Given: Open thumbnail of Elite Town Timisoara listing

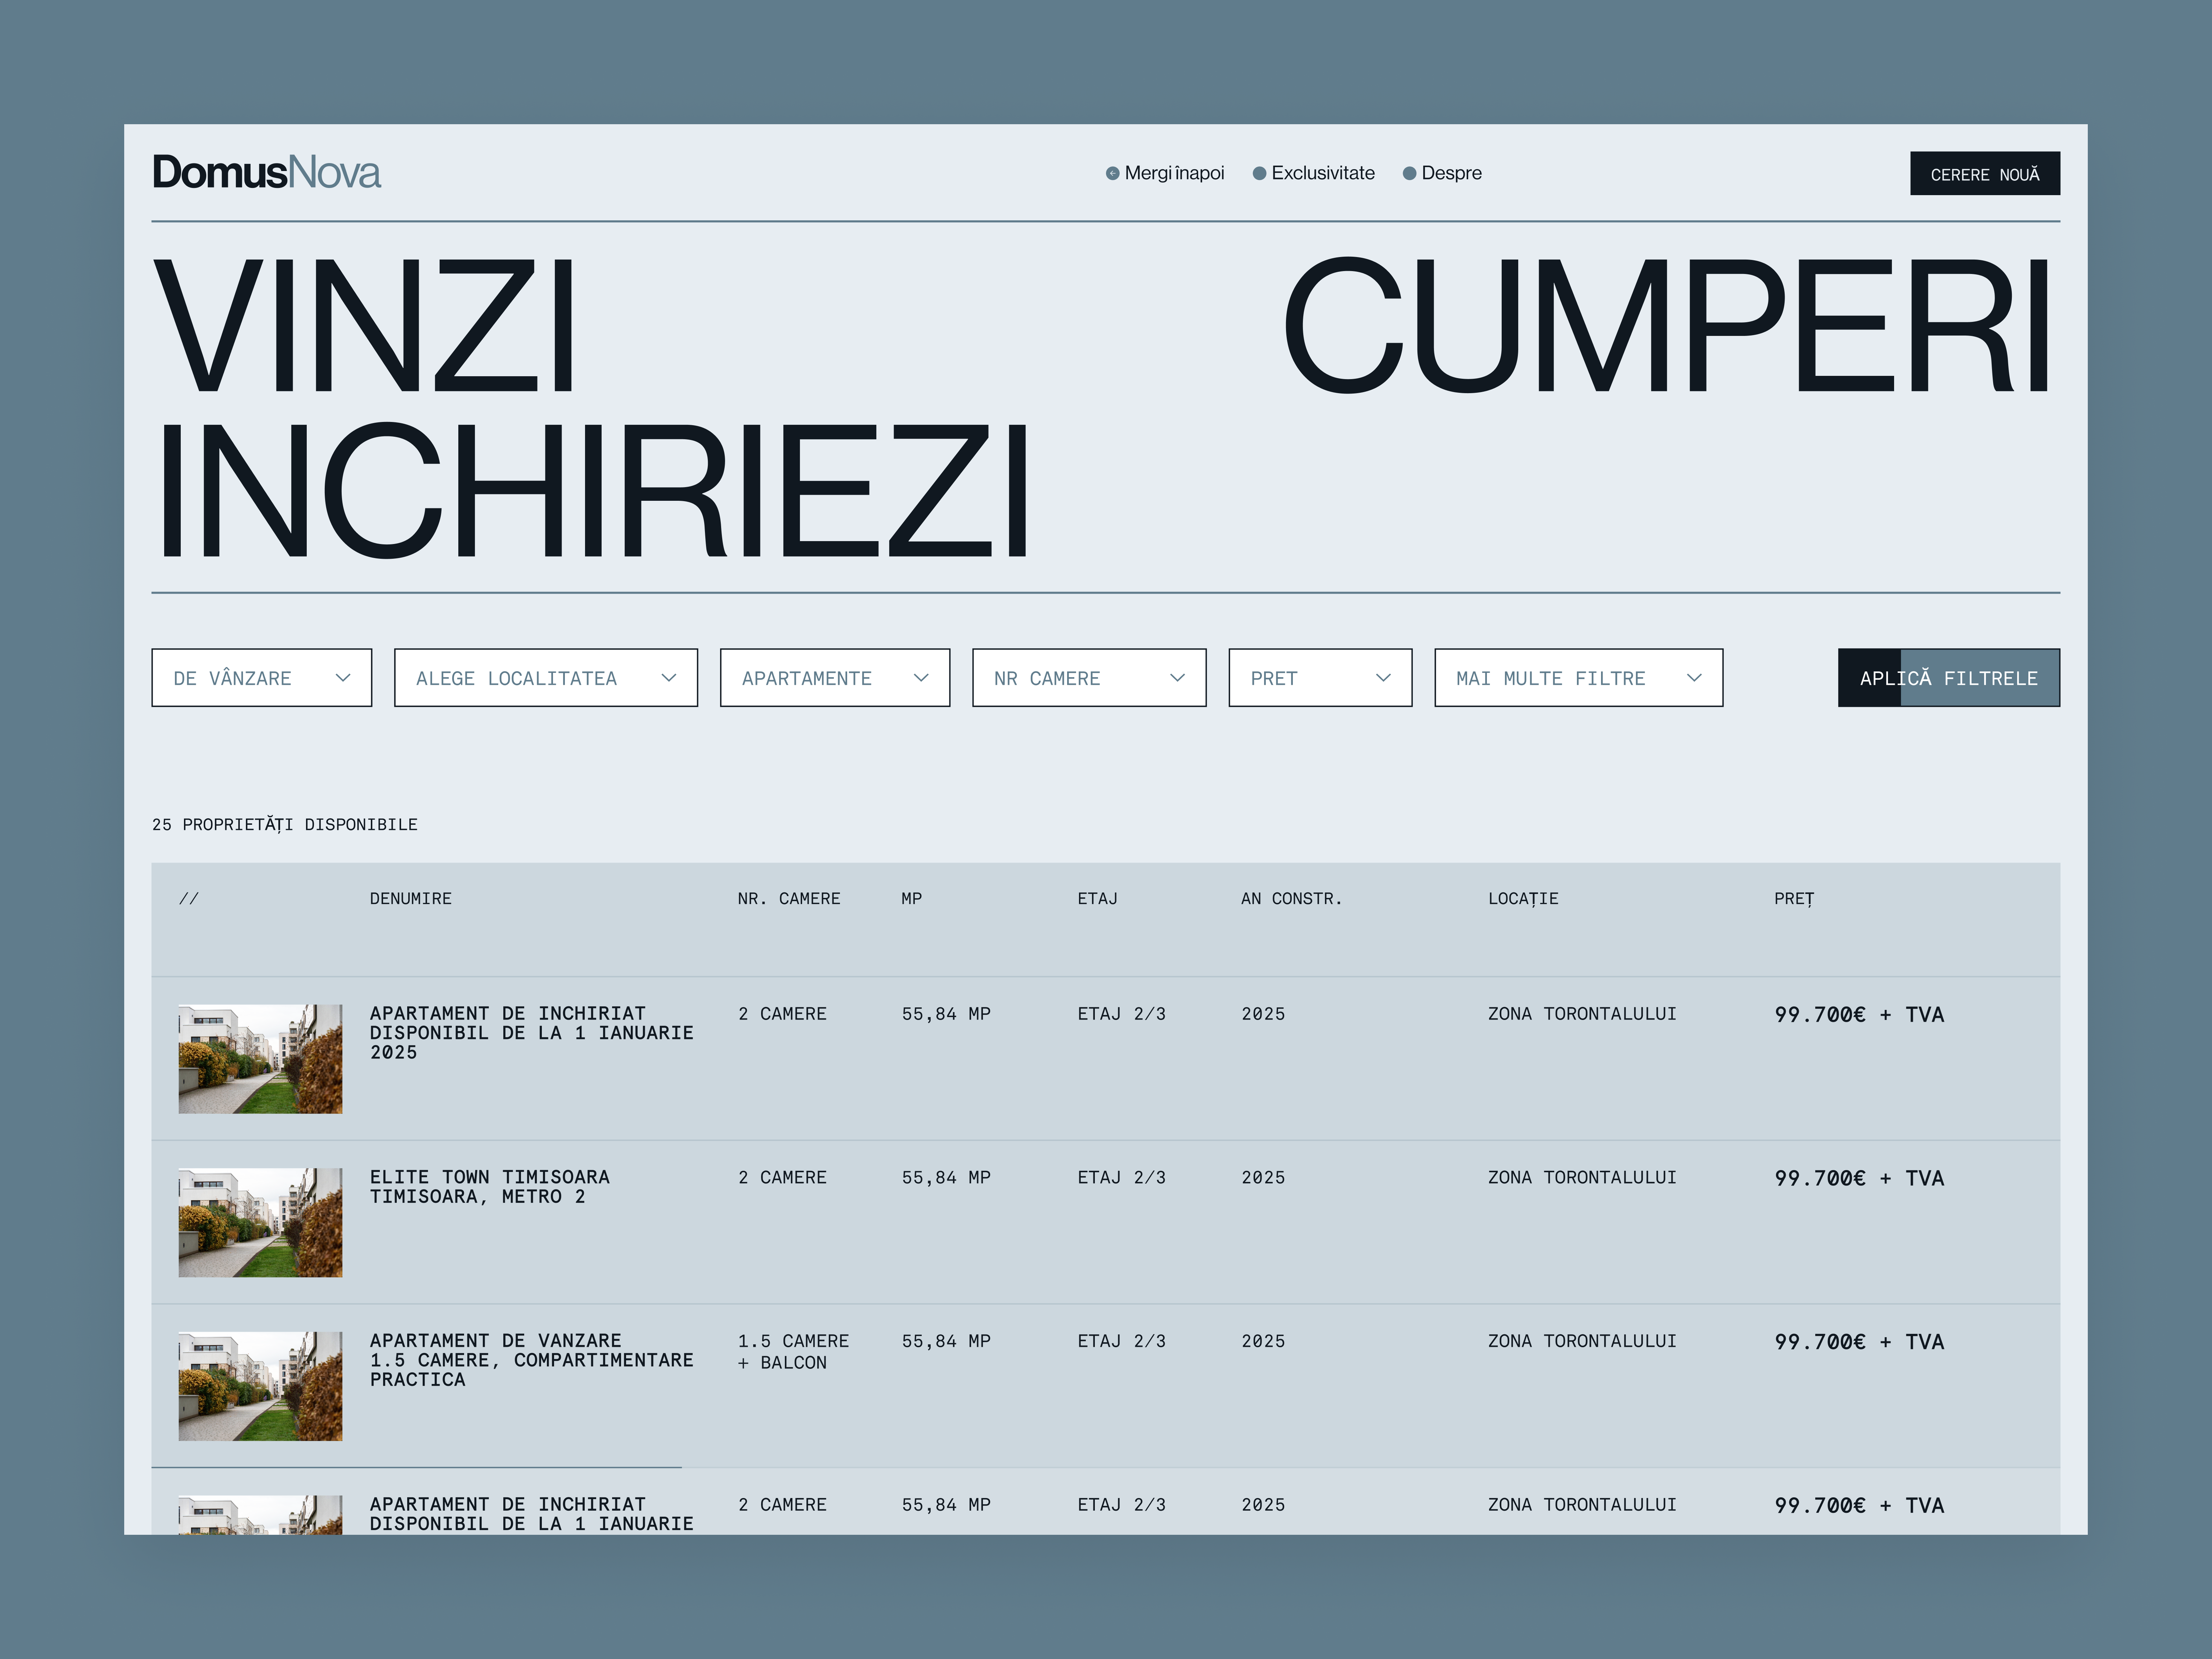Looking at the screenshot, I should 260,1223.
